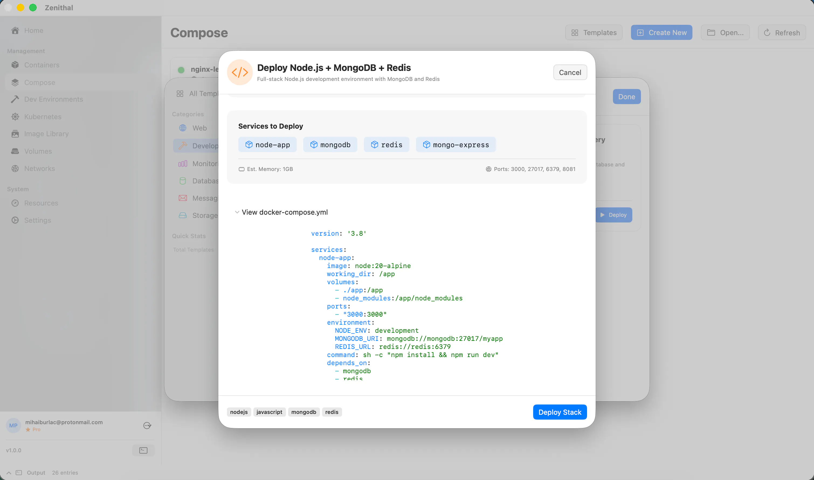This screenshot has height=480, width=814.
Task: Click the All Templates grid icon
Action: click(x=180, y=94)
